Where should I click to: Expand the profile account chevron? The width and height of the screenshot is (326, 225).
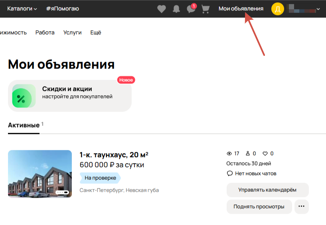[318, 9]
